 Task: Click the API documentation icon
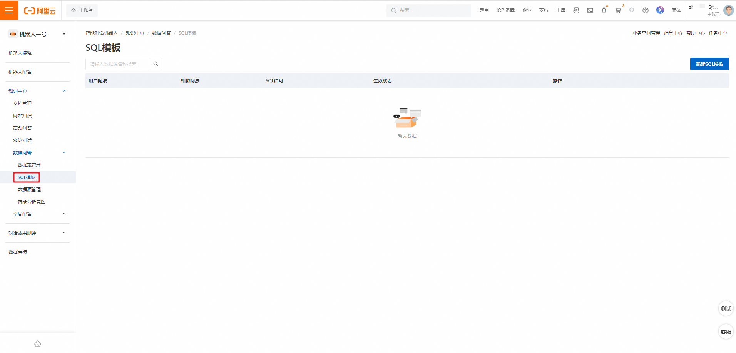point(576,10)
